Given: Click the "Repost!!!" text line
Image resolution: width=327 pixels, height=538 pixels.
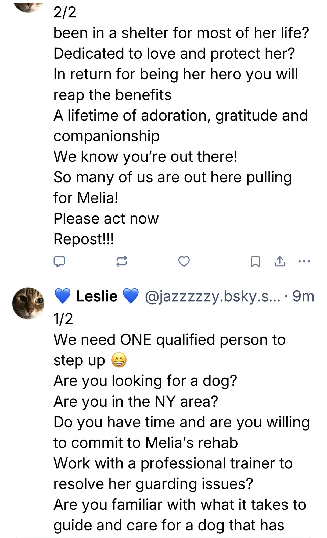Looking at the screenshot, I should pyautogui.click(x=84, y=239).
